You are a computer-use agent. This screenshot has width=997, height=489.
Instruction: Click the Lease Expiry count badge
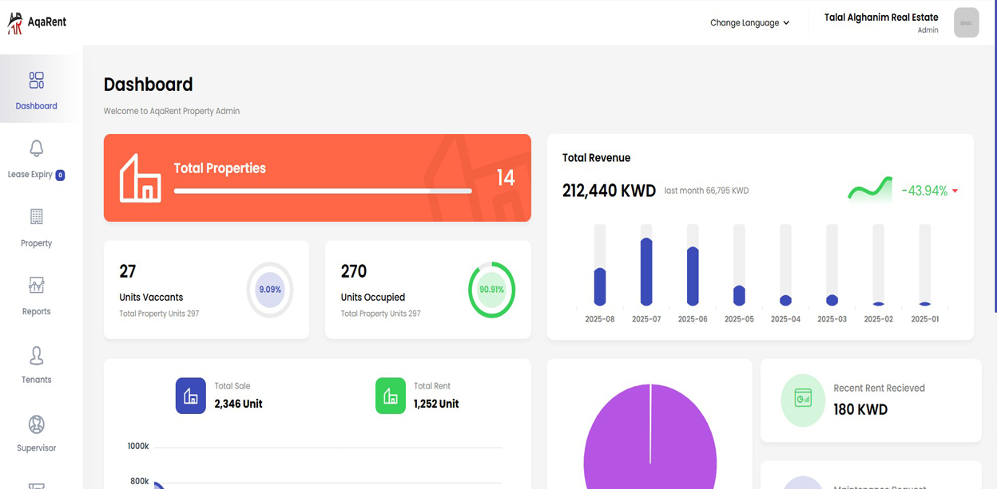(x=60, y=175)
